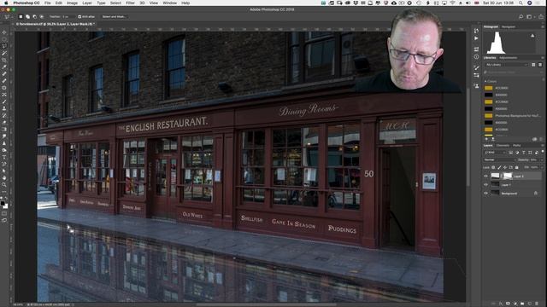Hide Layer 1 visibility eye
The image size is (547, 307).
(x=486, y=184)
